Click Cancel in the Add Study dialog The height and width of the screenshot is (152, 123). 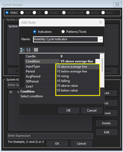tap(92, 110)
